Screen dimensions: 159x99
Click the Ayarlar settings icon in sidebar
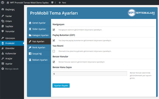pos(3,64)
